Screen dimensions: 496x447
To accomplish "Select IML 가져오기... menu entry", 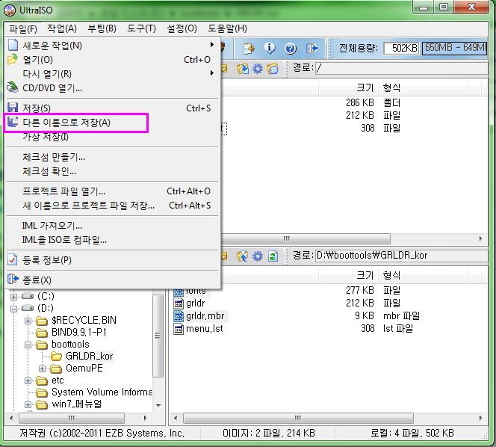I will click(x=113, y=226).
